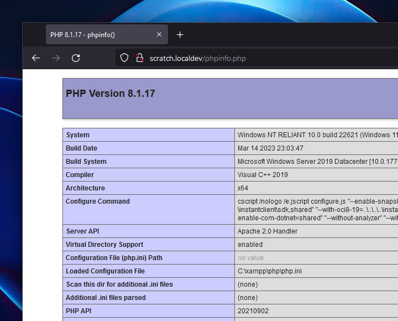Go back with the browser back arrow

[x=36, y=58]
